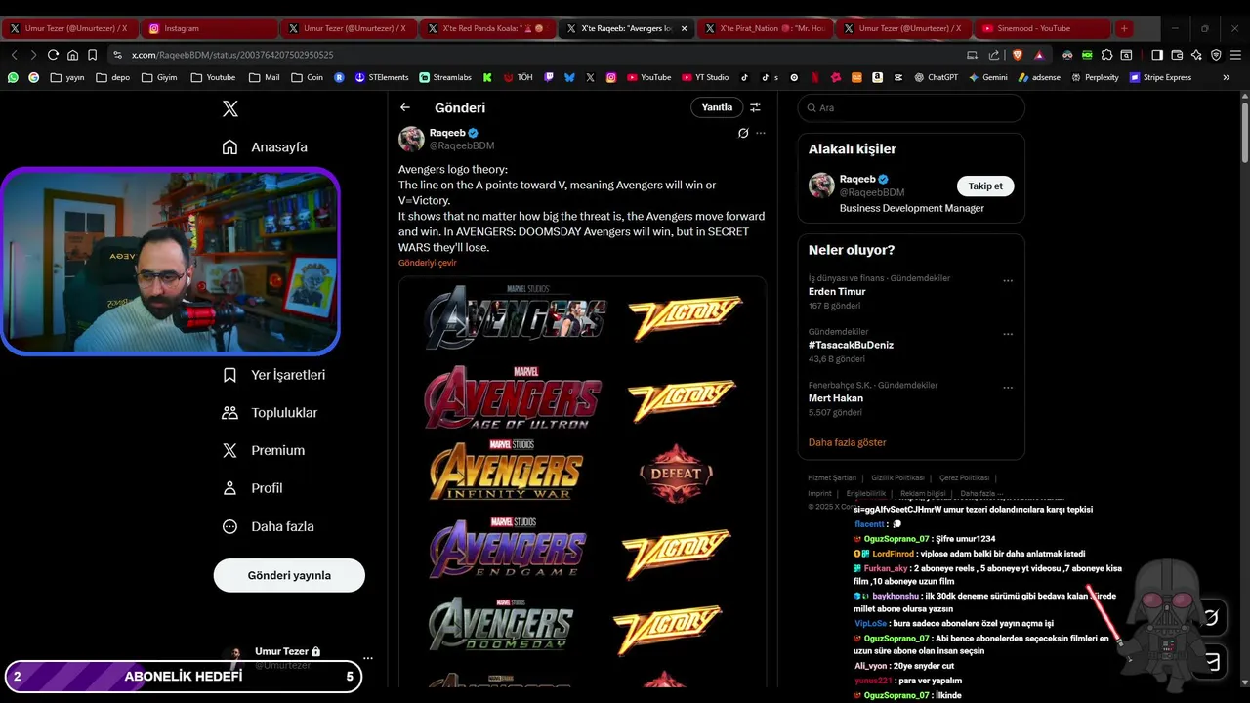
Task: Open the STElements bookmark
Action: pyautogui.click(x=382, y=77)
